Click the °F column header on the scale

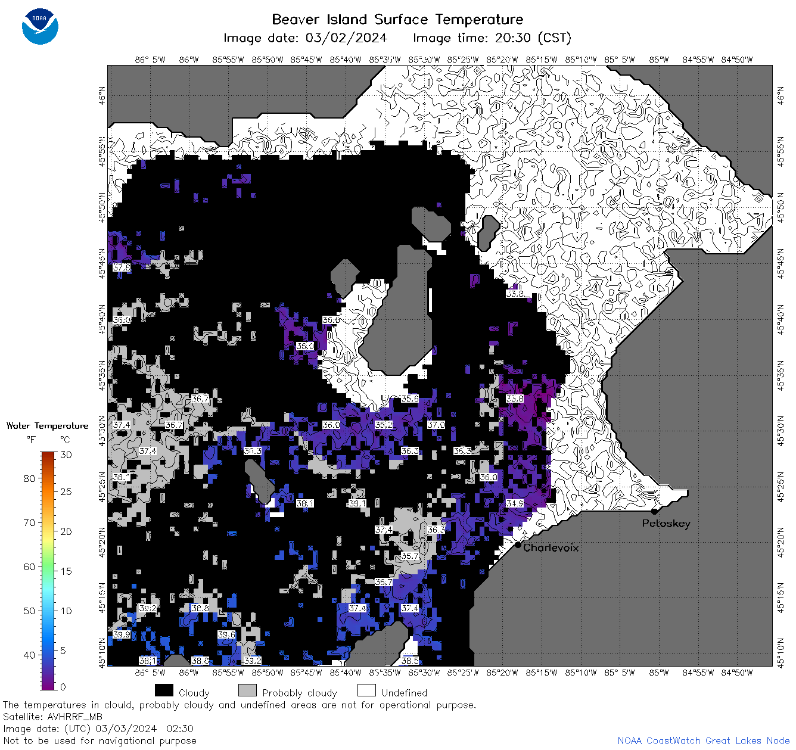pyautogui.click(x=31, y=440)
